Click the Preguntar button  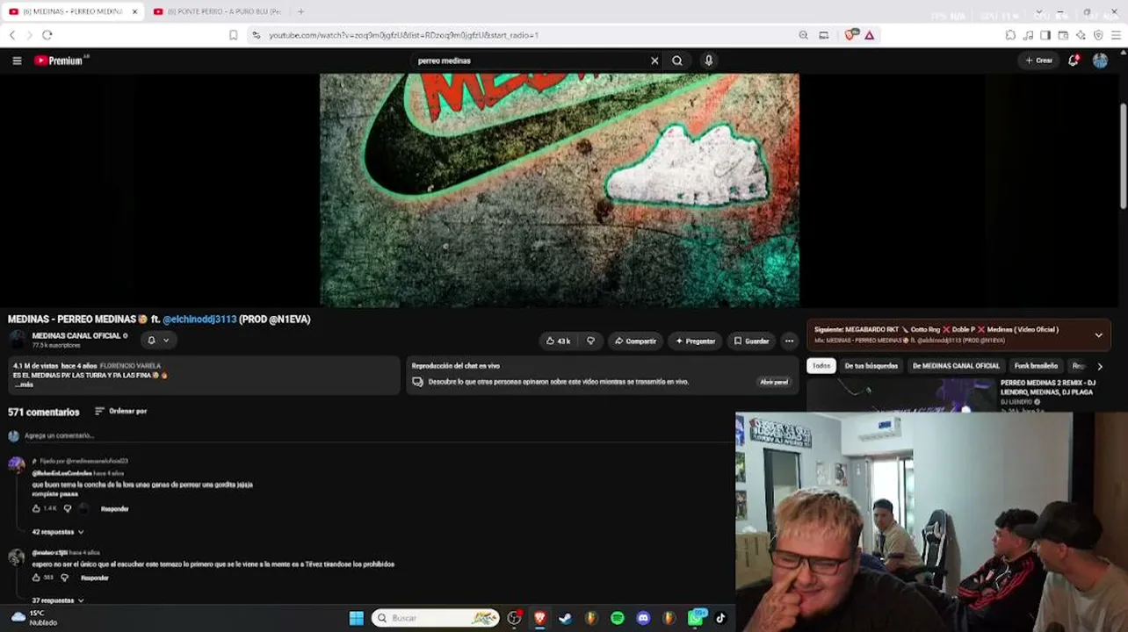pyautogui.click(x=695, y=341)
